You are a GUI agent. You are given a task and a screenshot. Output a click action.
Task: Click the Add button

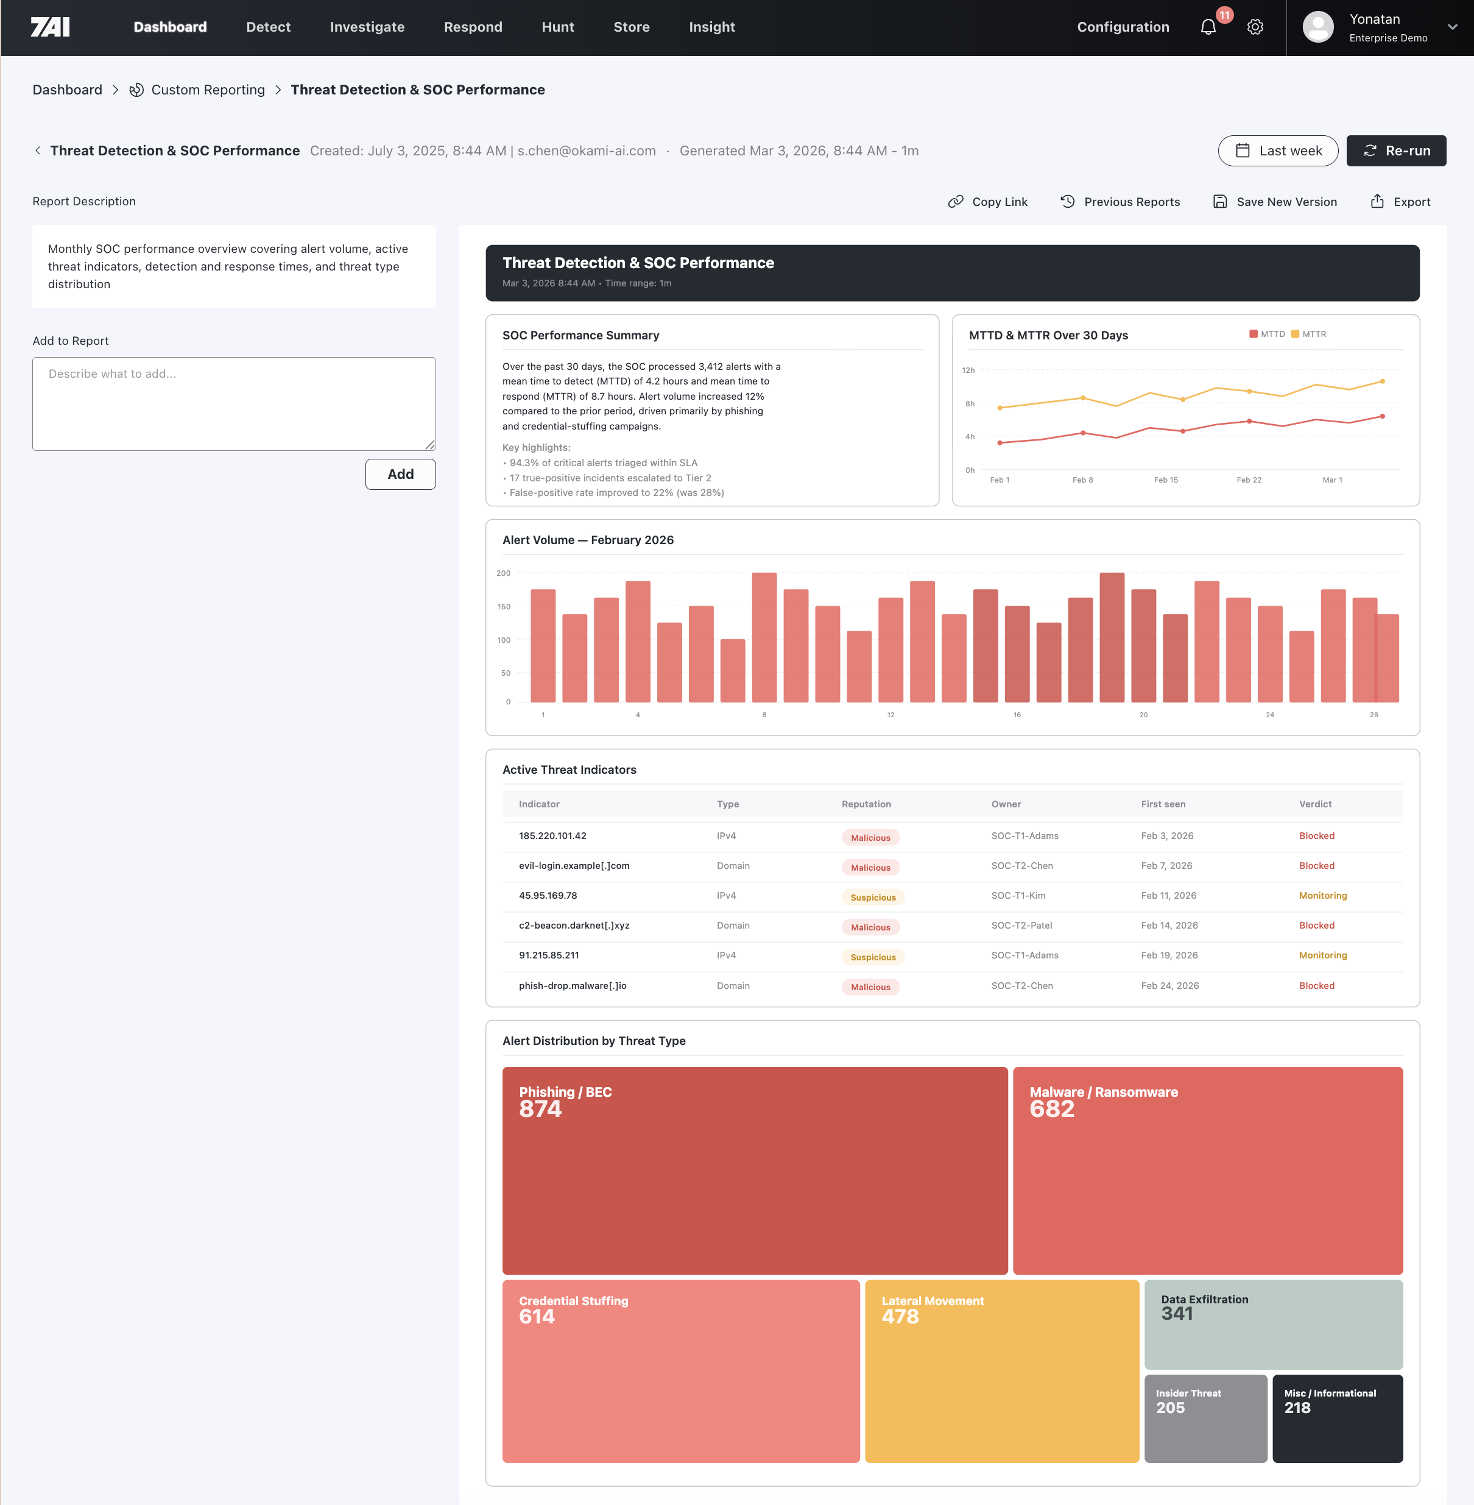point(400,474)
